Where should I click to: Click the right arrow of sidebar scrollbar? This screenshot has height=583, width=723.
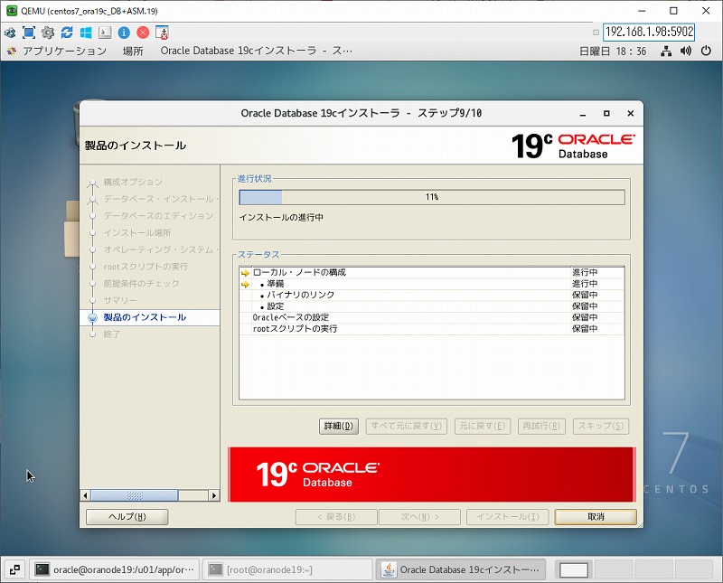pyautogui.click(x=214, y=496)
